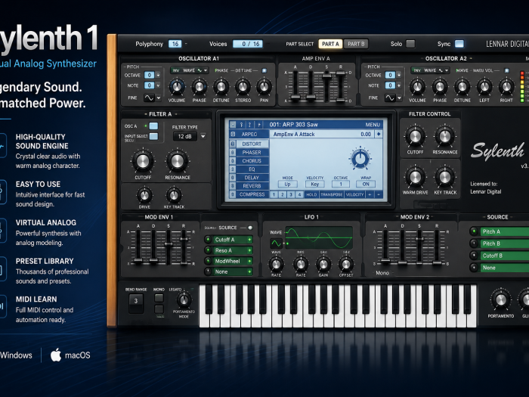Switch to PART B
This screenshot has height=397, width=529.
[356, 44]
